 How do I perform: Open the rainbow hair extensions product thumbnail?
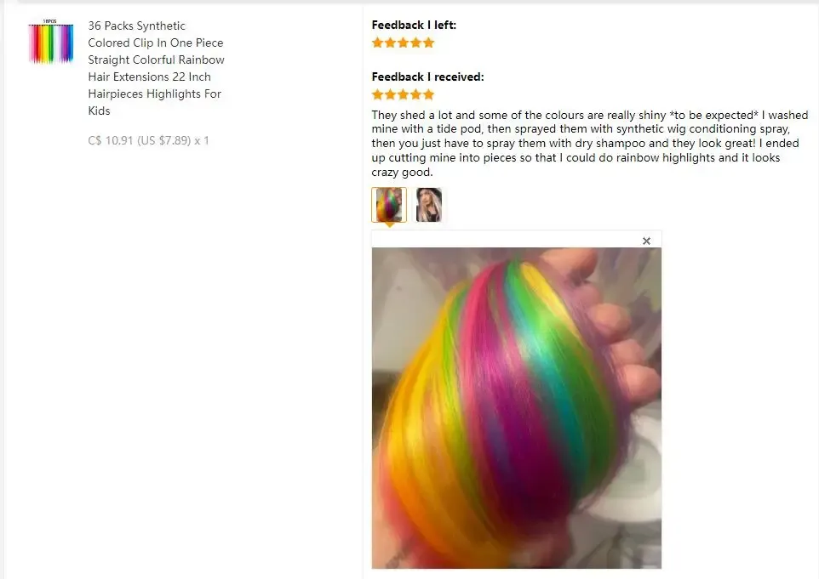[x=51, y=43]
